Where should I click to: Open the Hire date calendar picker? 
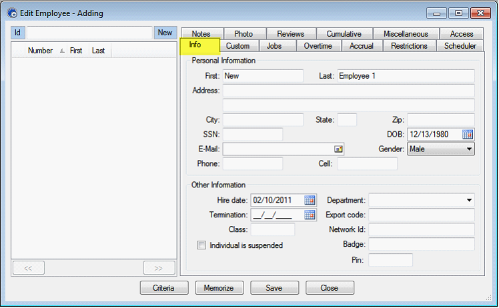click(310, 200)
